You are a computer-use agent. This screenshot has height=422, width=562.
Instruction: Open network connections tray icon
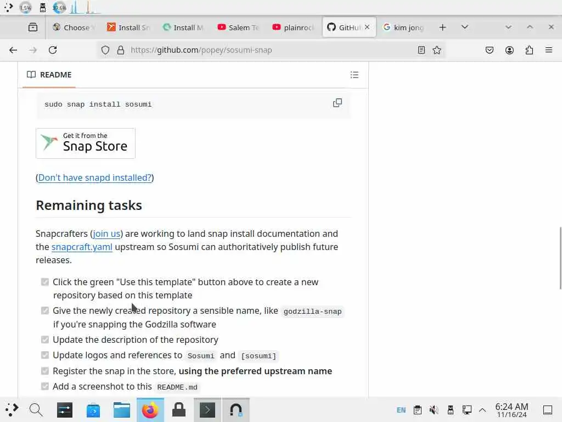467,410
